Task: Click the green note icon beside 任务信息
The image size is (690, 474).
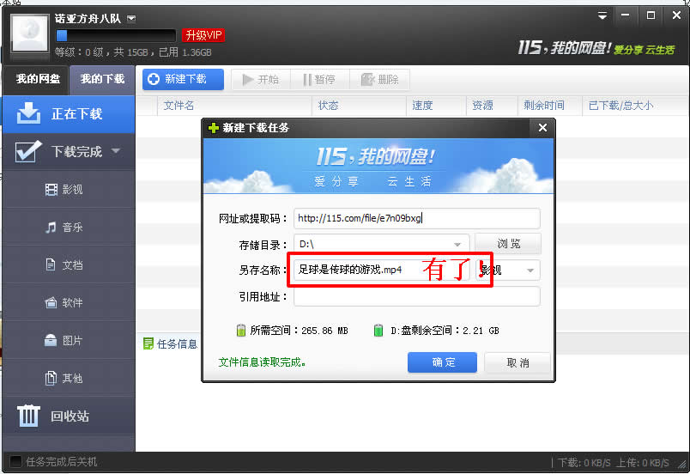Action: (148, 343)
